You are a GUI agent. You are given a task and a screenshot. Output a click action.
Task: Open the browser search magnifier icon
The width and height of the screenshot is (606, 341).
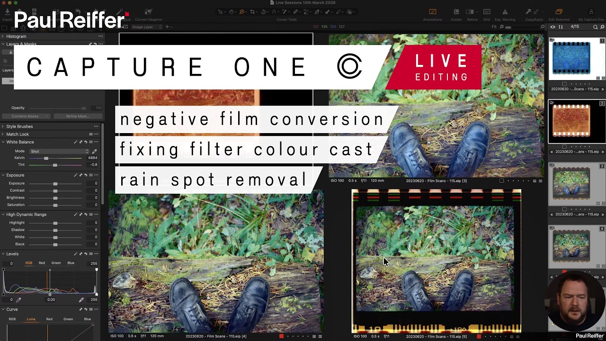(x=595, y=27)
